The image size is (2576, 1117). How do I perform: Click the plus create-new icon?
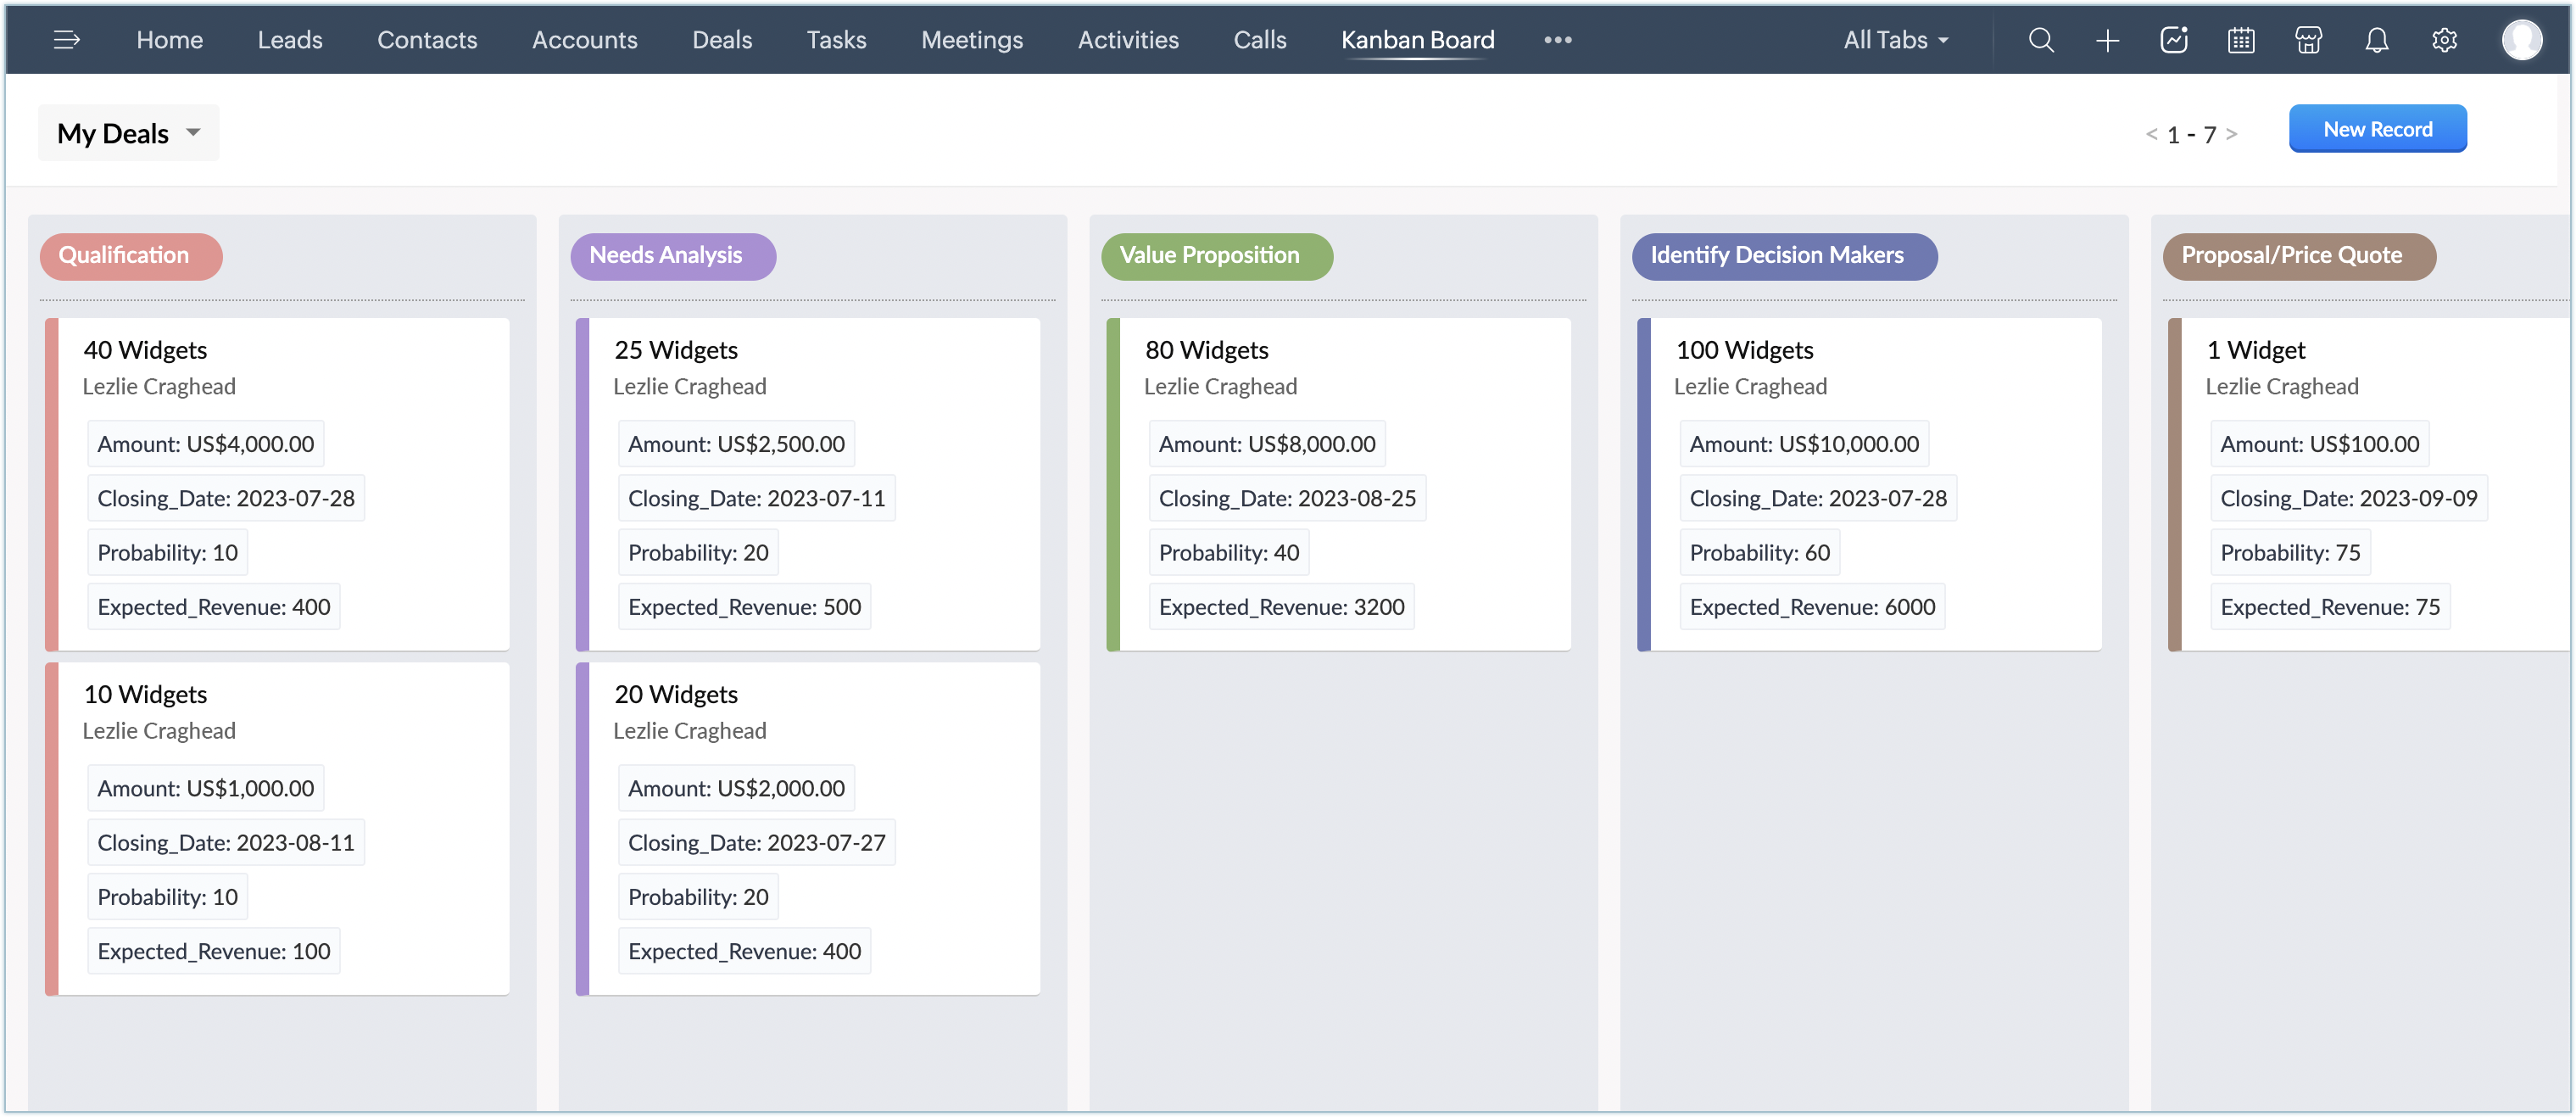click(x=2107, y=40)
